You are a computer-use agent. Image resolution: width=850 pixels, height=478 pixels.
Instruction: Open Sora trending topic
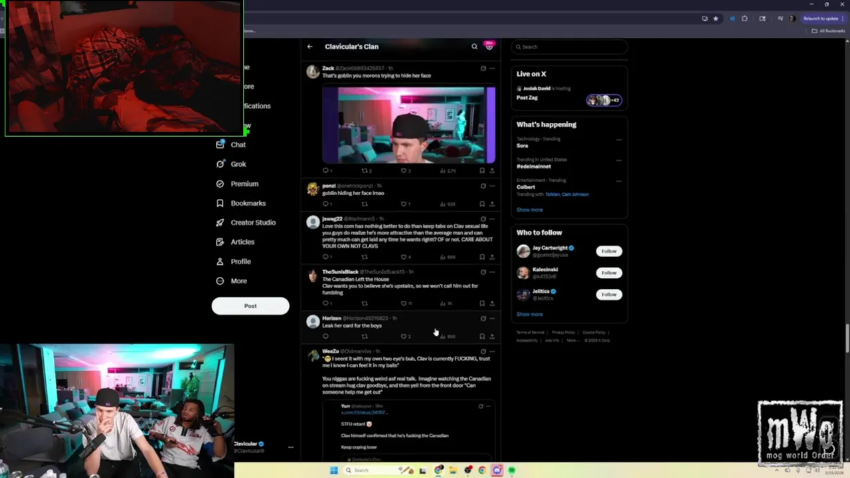click(x=523, y=146)
